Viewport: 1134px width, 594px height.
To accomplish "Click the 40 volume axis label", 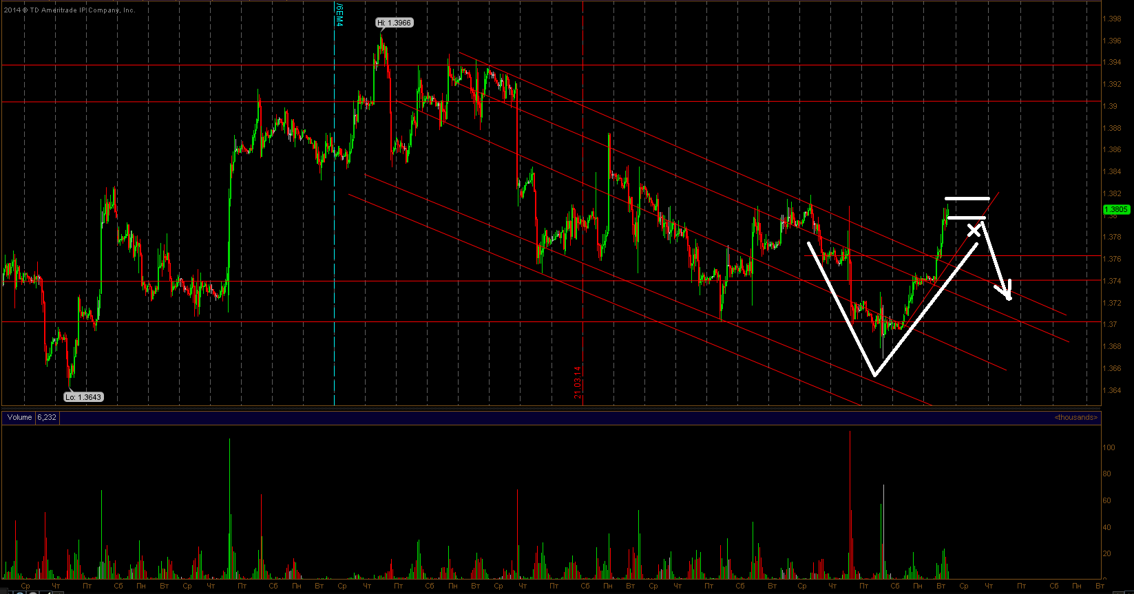I will pos(1107,527).
